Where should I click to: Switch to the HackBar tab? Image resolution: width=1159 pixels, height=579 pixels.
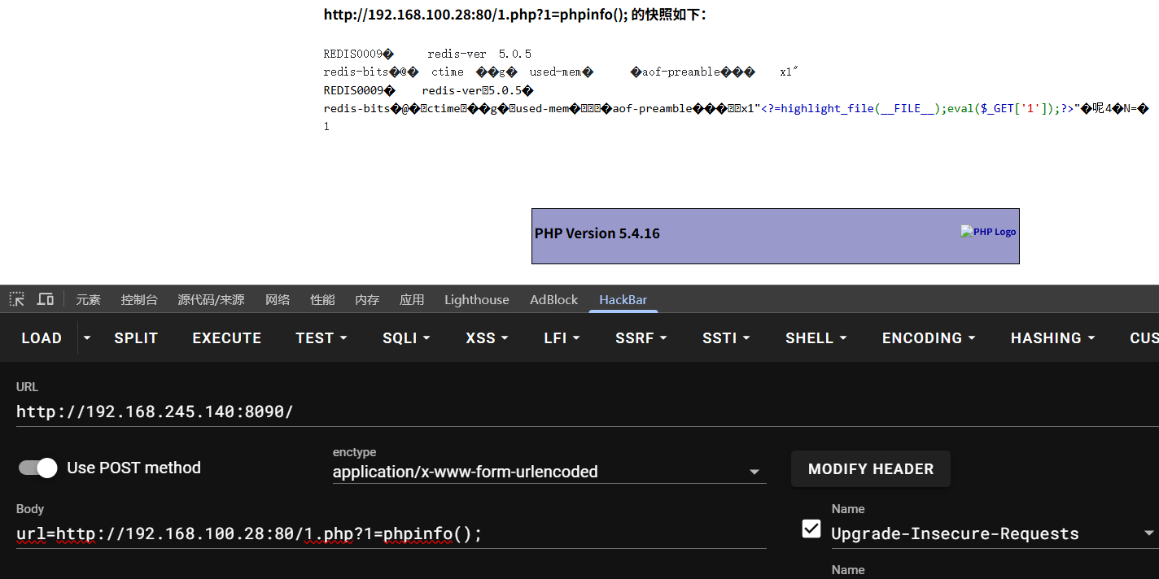[x=623, y=299]
